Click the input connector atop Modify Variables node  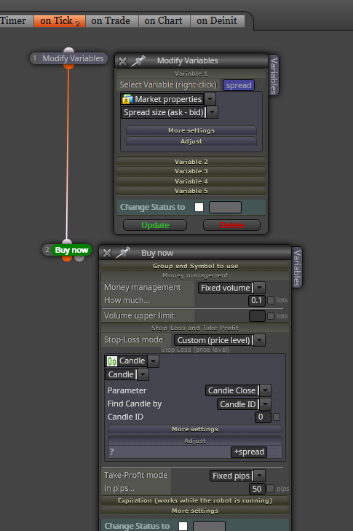(x=68, y=50)
